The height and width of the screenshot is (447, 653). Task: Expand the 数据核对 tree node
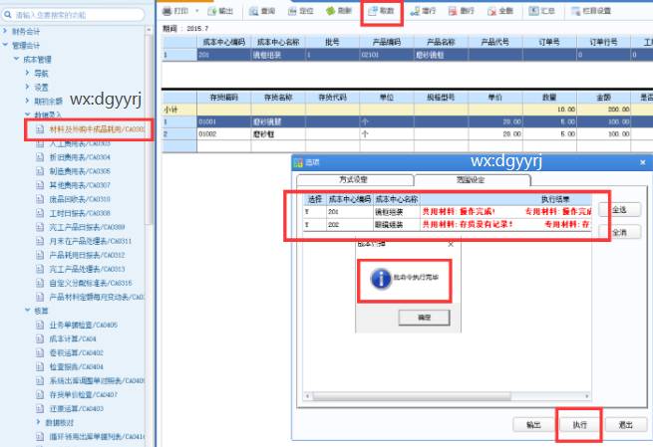(x=39, y=422)
